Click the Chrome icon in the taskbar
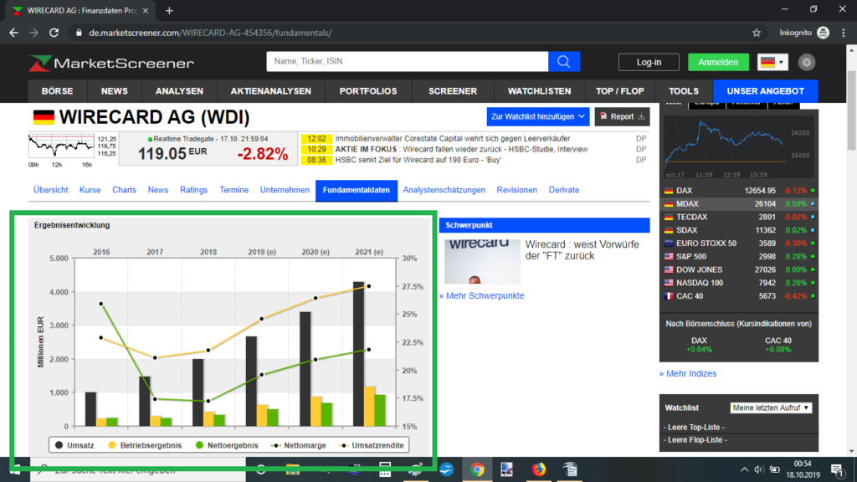The height and width of the screenshot is (482, 857). tap(477, 469)
